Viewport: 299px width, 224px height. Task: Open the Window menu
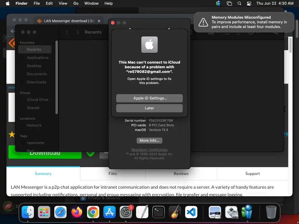pyautogui.click(x=91, y=3)
